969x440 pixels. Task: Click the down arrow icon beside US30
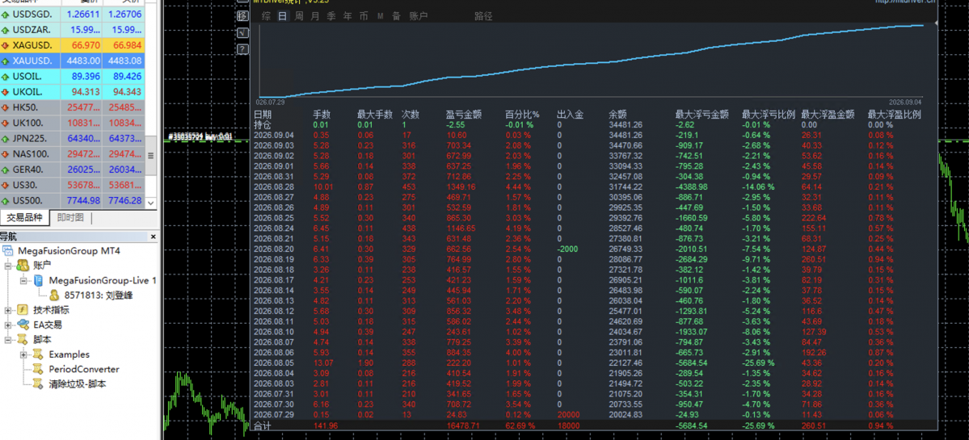(x=6, y=185)
